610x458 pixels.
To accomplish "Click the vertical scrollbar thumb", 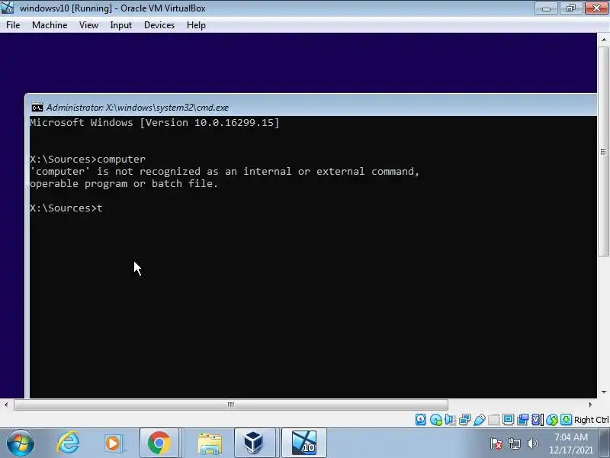I will 603,151.
